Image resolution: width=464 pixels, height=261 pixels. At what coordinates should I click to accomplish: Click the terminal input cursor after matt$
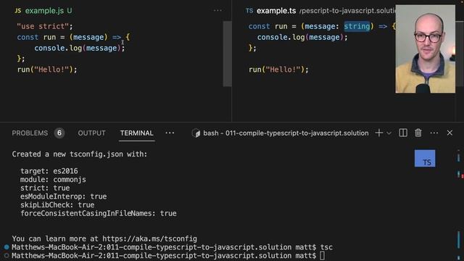click(x=322, y=256)
